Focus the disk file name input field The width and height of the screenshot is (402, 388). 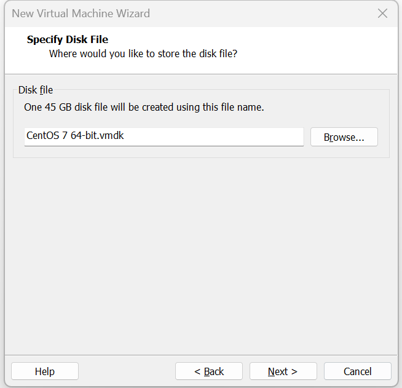click(164, 137)
